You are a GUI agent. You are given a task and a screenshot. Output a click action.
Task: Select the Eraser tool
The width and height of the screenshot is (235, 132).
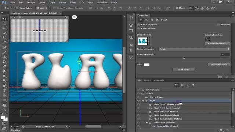(x=4, y=66)
